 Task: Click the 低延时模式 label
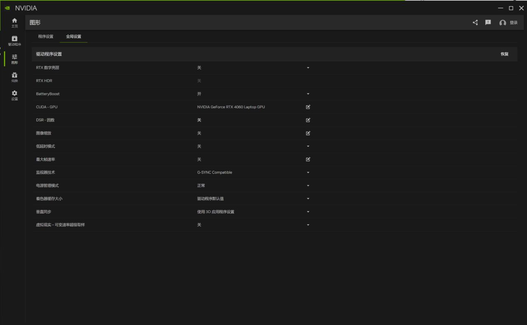pyautogui.click(x=45, y=146)
